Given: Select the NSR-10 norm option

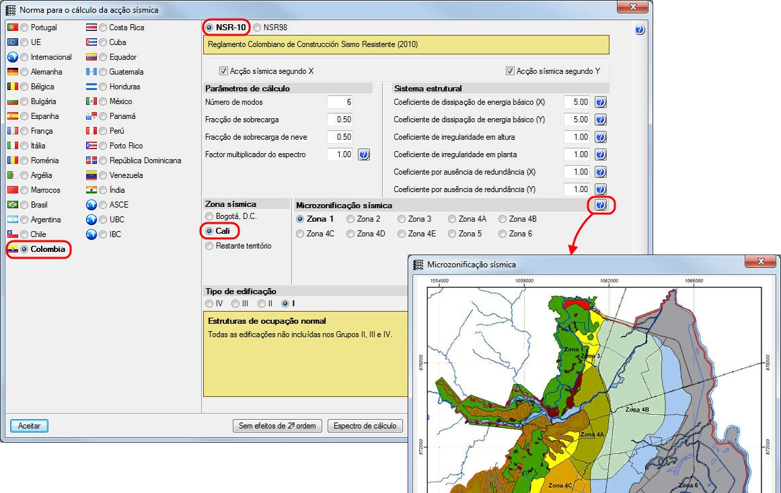Looking at the screenshot, I should [x=209, y=28].
